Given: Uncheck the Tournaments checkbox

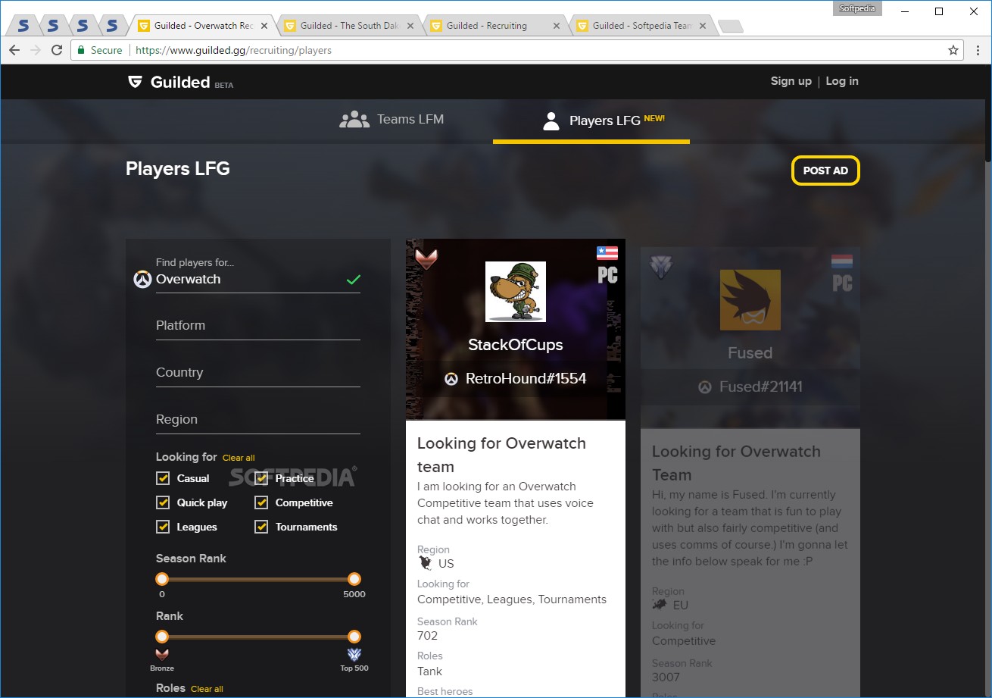Looking at the screenshot, I should click(x=261, y=527).
